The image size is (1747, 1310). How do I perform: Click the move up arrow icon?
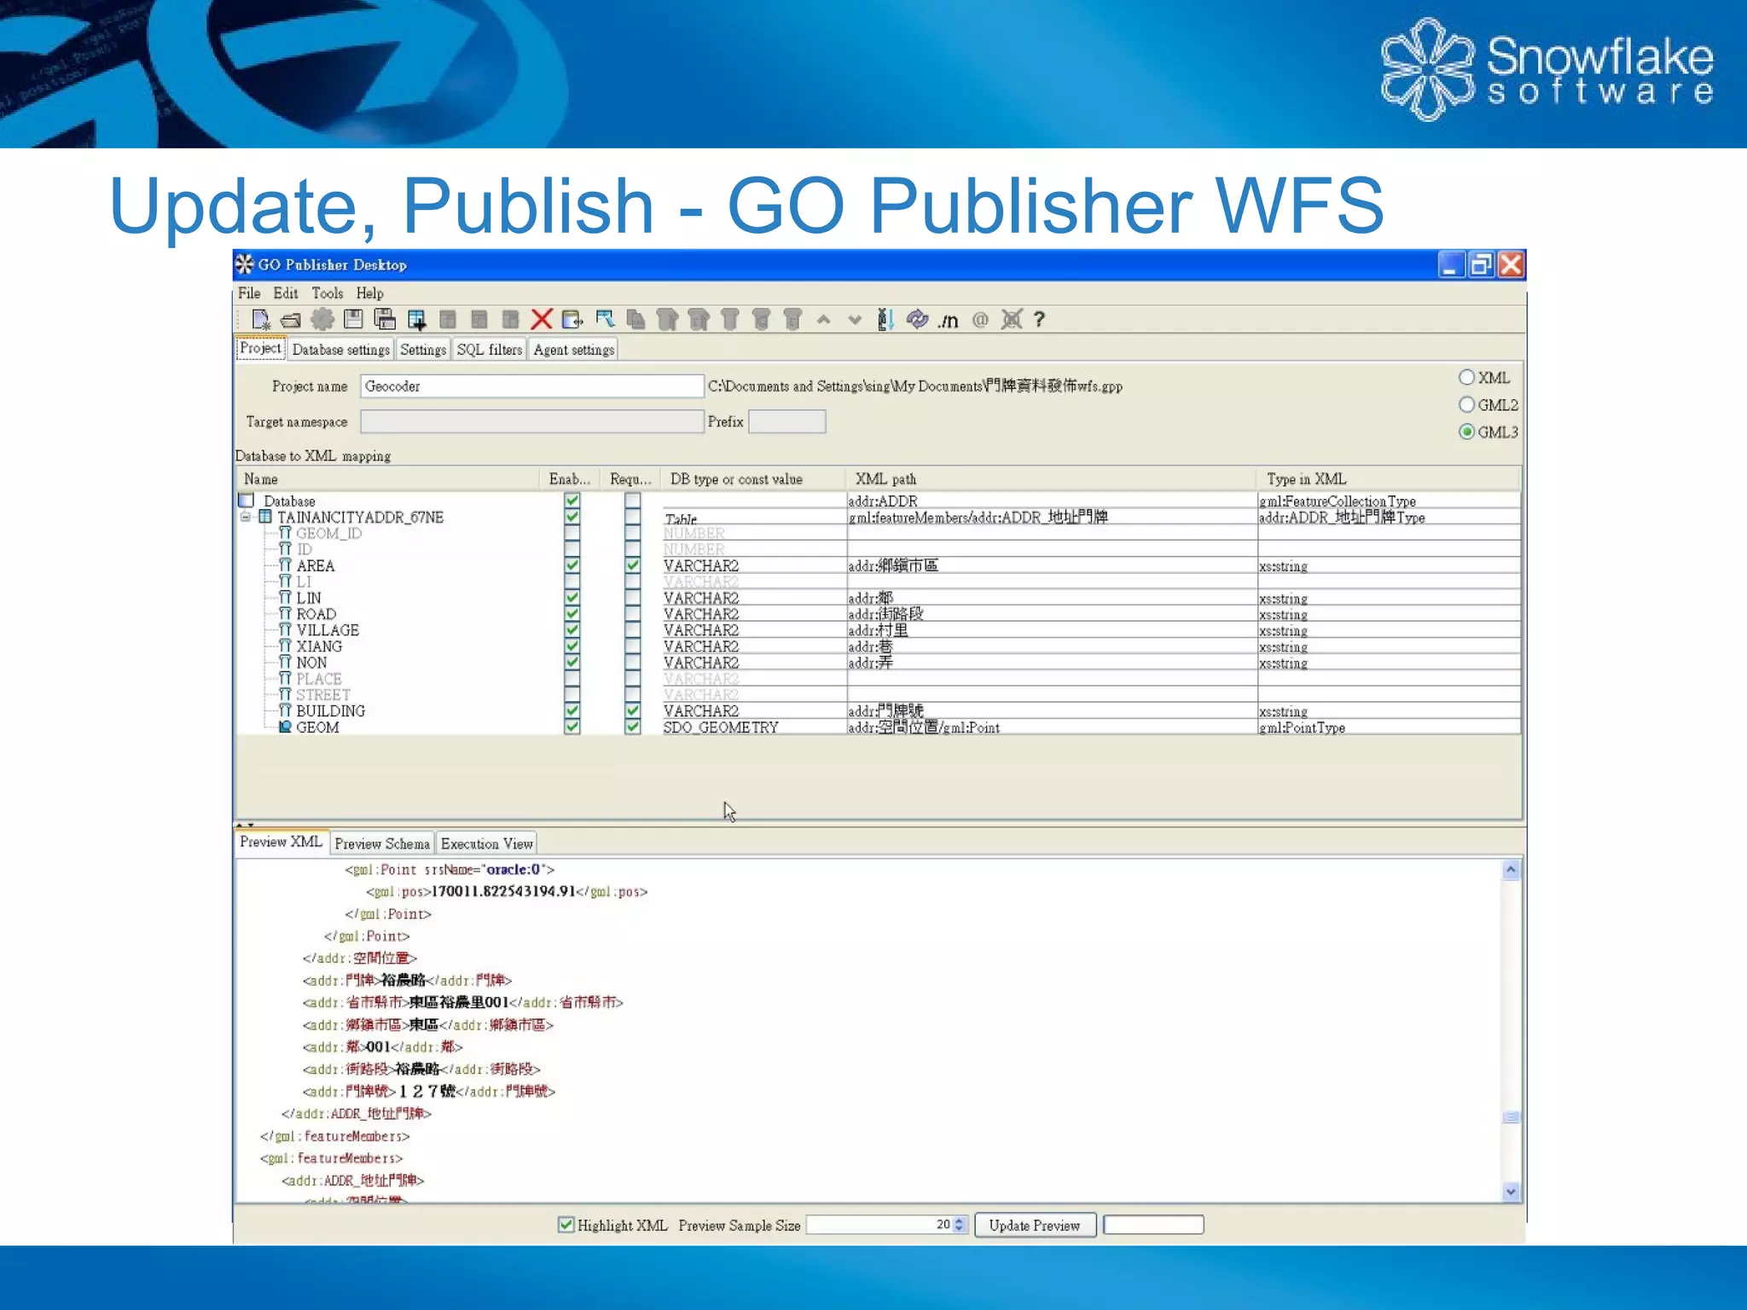click(823, 320)
